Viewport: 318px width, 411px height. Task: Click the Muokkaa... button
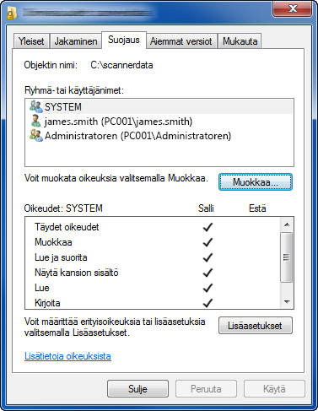pos(256,182)
